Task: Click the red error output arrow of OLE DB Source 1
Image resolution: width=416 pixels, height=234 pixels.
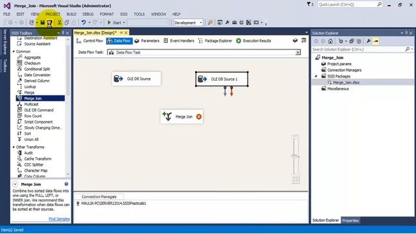Action: pyautogui.click(x=231, y=91)
